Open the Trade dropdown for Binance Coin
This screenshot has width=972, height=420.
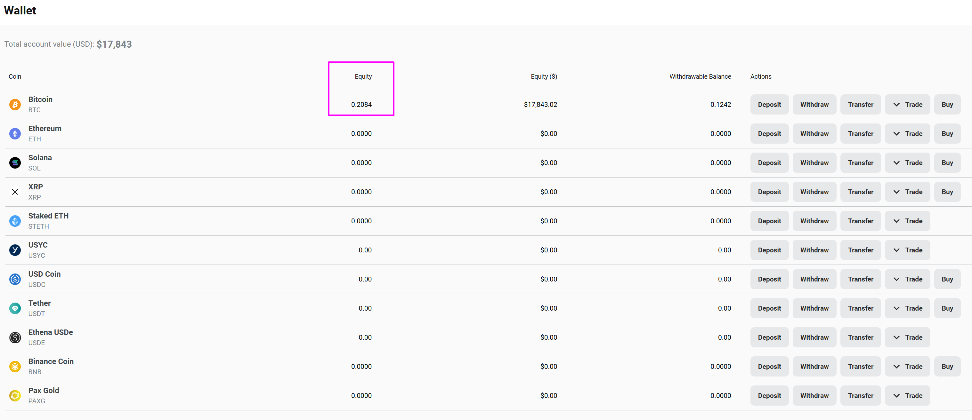click(907, 367)
